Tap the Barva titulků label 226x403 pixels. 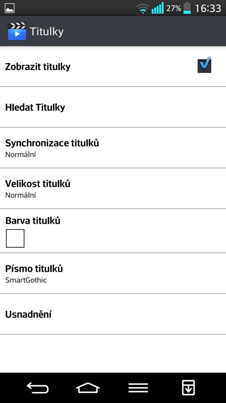pyautogui.click(x=33, y=221)
